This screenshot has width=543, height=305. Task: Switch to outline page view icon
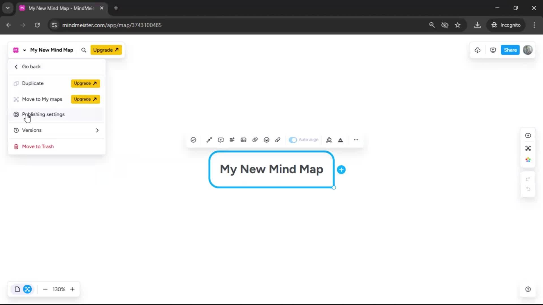17,289
